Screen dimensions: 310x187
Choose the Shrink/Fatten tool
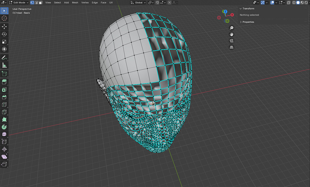(4, 149)
